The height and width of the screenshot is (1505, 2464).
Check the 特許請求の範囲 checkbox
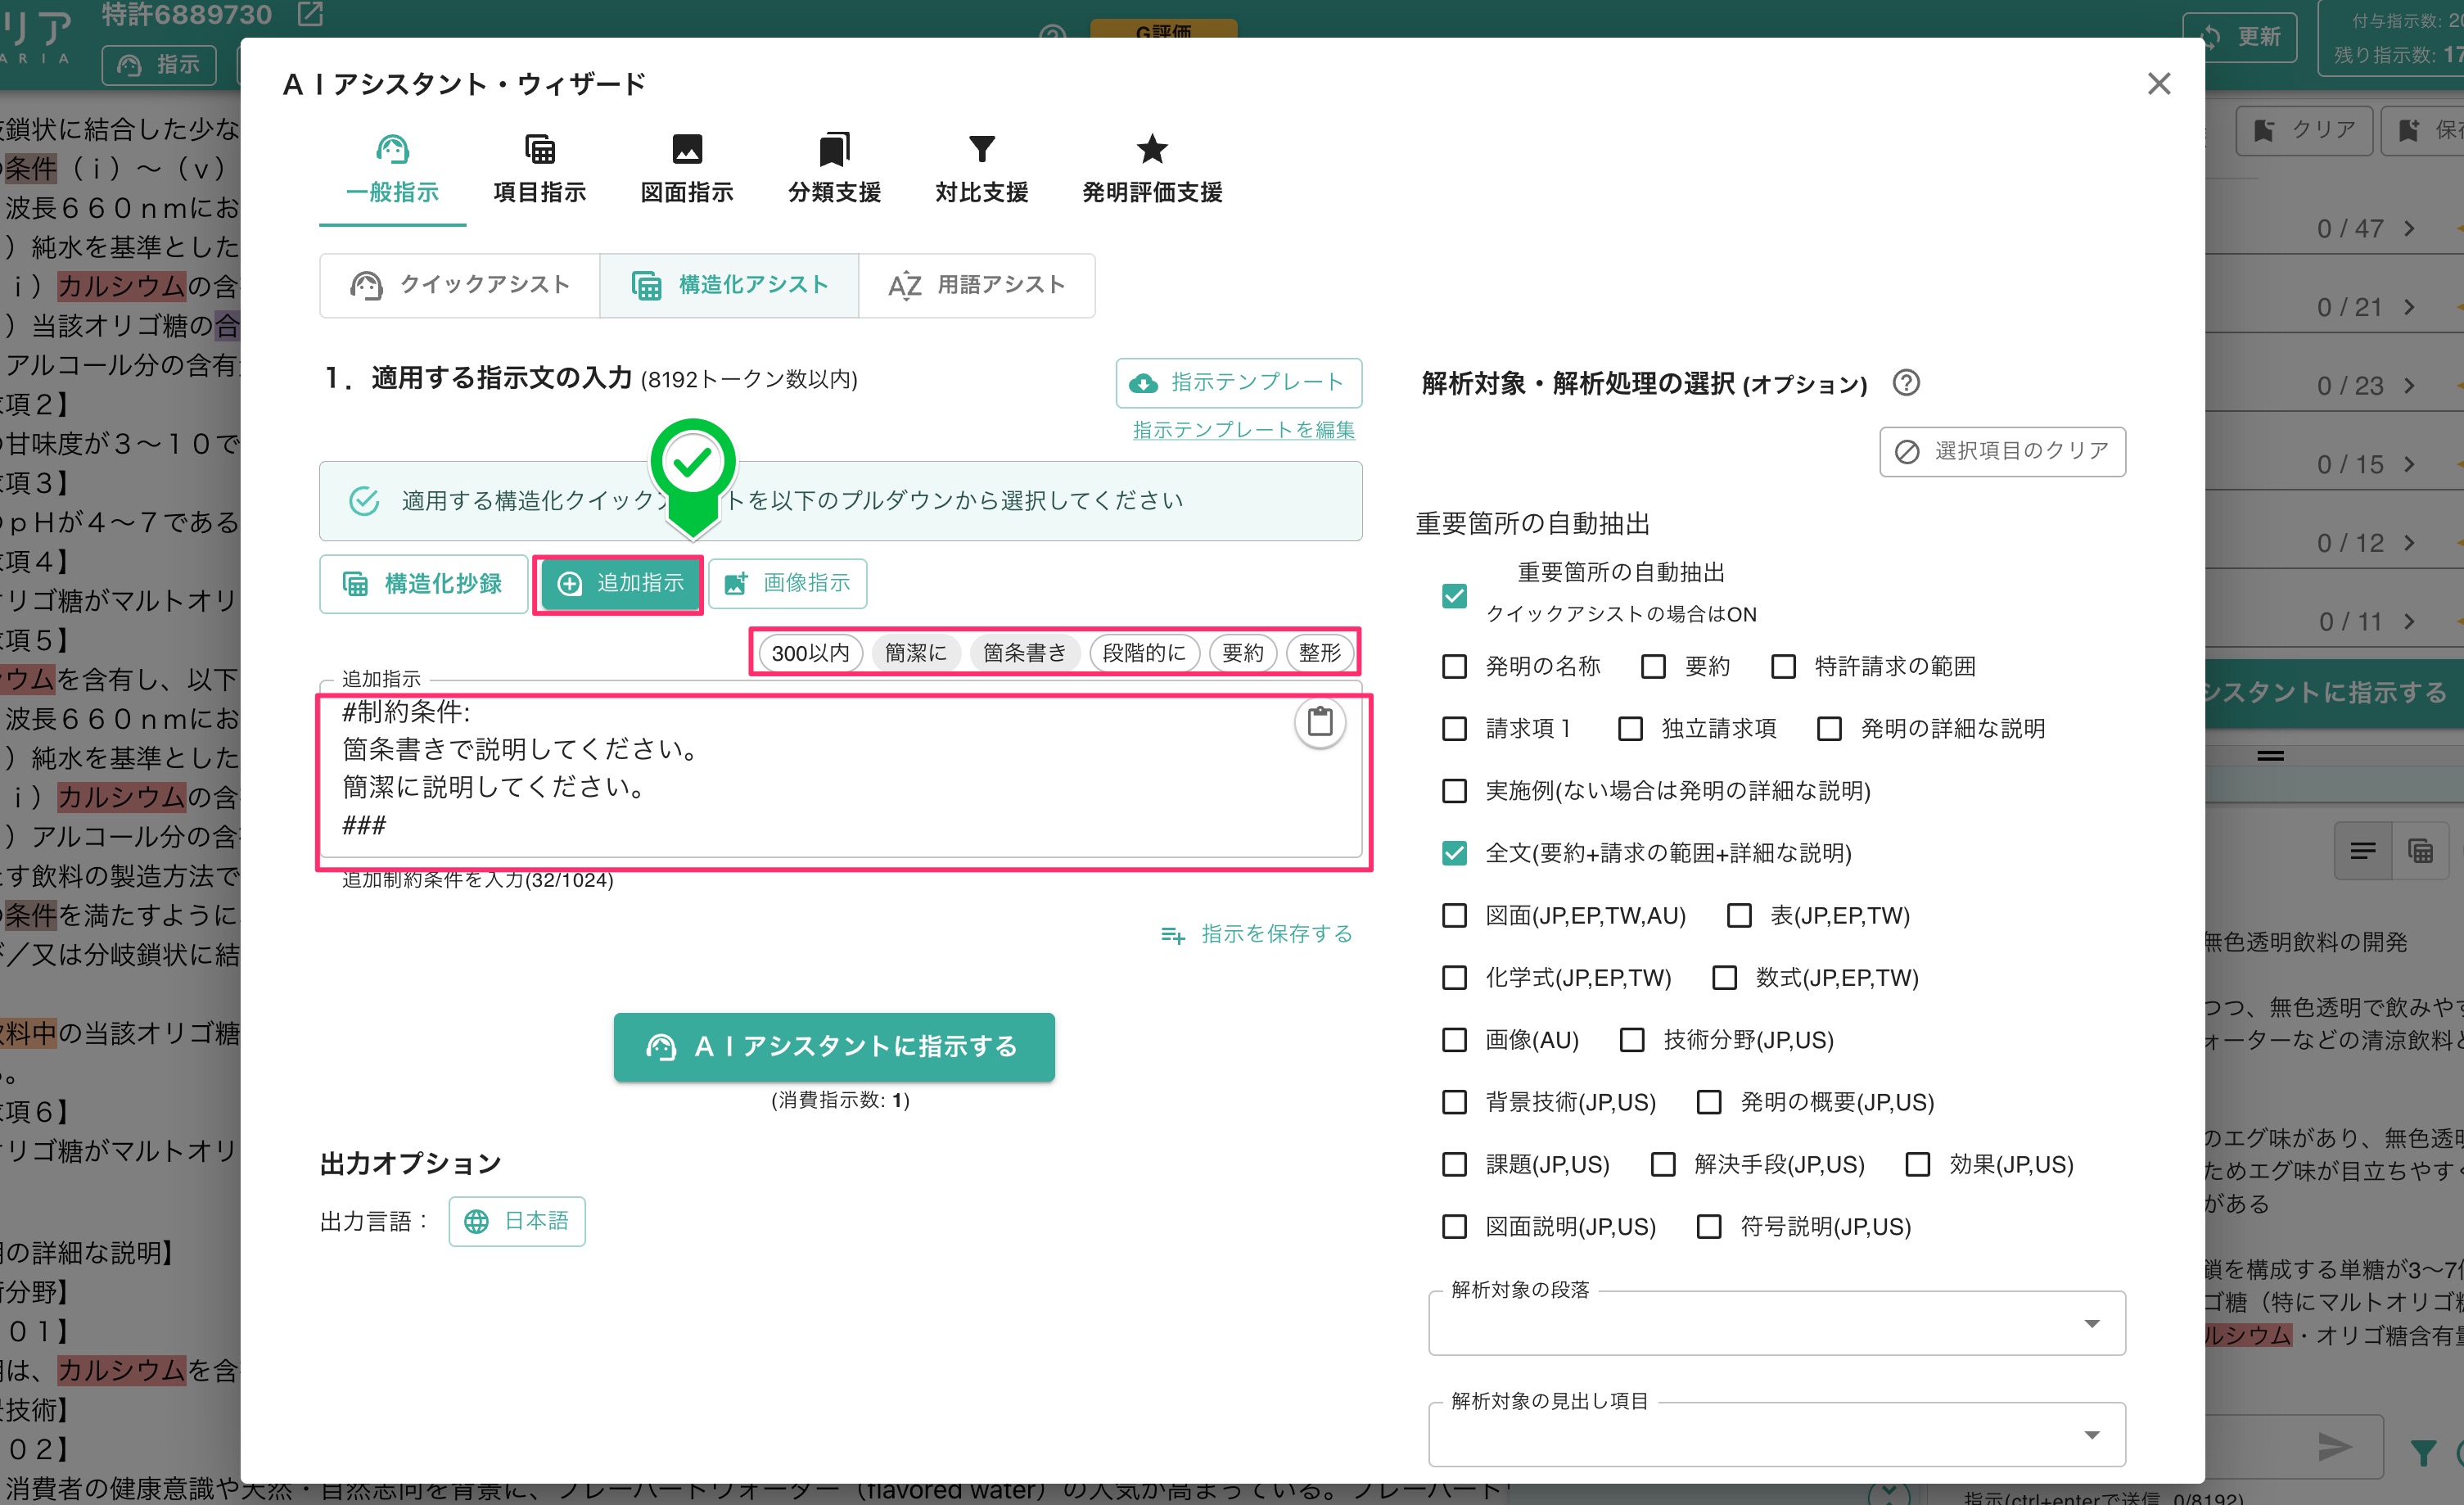coord(1783,666)
